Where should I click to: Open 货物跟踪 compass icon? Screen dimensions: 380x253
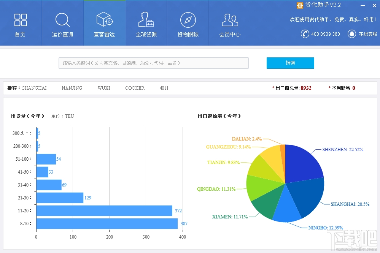pos(188,20)
